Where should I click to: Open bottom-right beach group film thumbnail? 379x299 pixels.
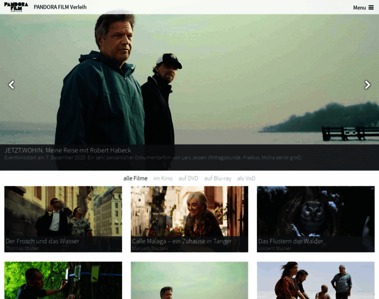click(x=315, y=281)
